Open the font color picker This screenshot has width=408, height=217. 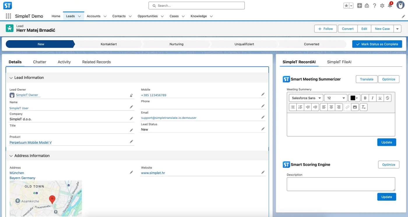[354, 98]
